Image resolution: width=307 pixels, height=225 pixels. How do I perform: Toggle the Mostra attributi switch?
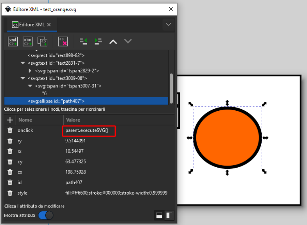tap(46, 215)
